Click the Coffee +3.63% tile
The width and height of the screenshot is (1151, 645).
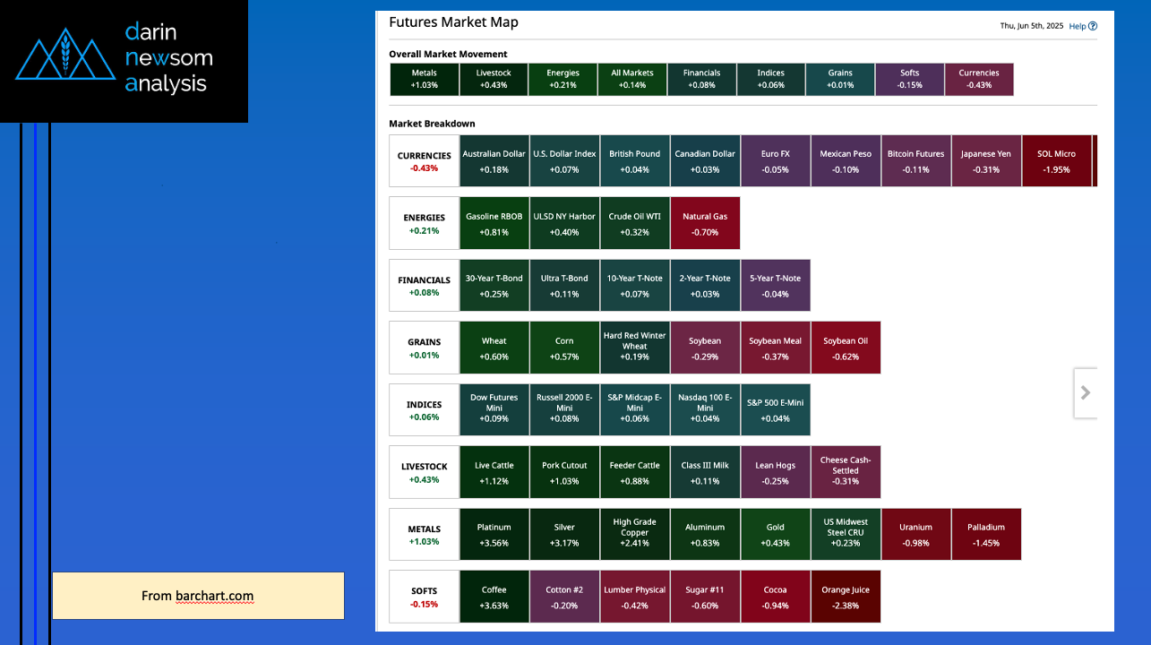click(x=494, y=597)
